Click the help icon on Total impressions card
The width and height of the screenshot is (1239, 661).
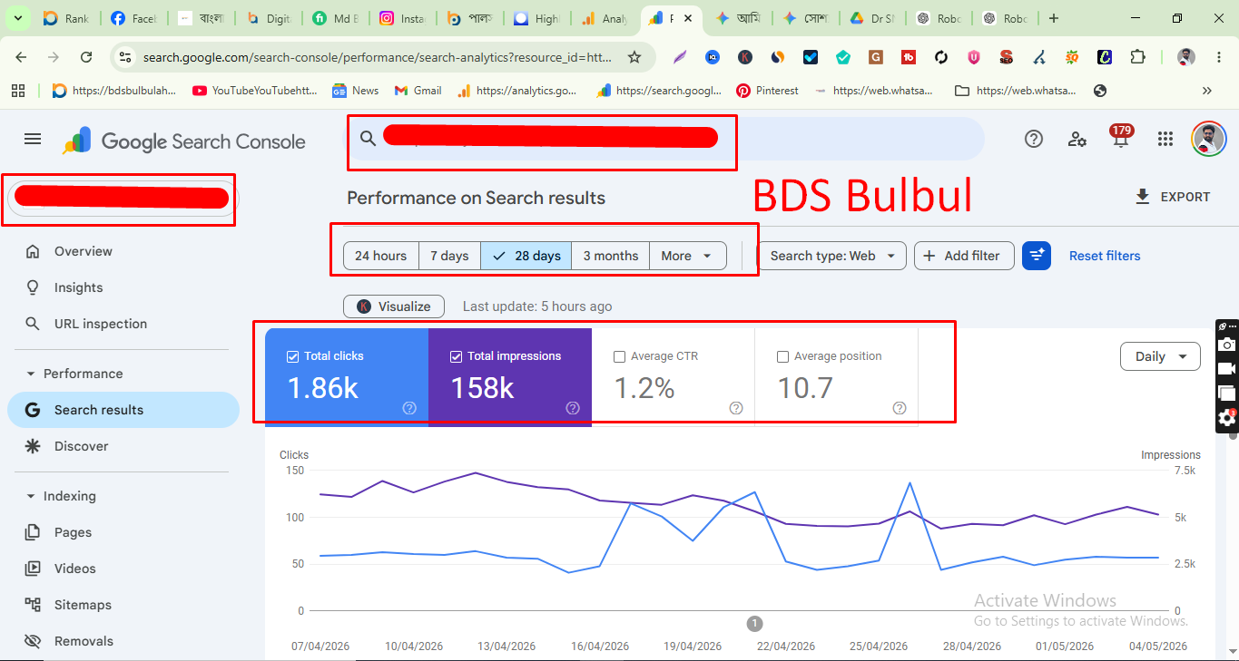pyautogui.click(x=573, y=408)
